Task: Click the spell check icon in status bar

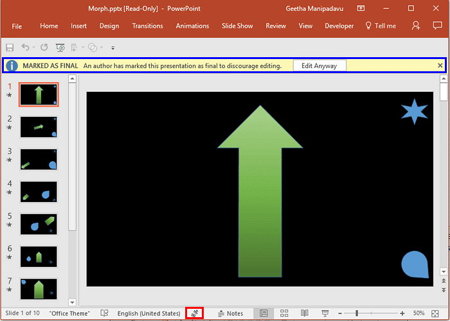Action: pyautogui.click(x=104, y=313)
